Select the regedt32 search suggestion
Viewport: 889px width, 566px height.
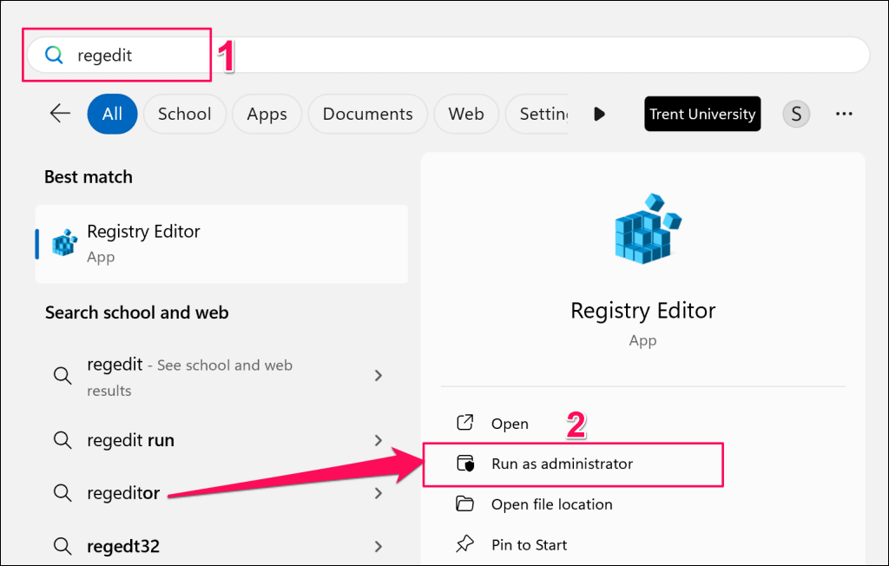[123, 546]
